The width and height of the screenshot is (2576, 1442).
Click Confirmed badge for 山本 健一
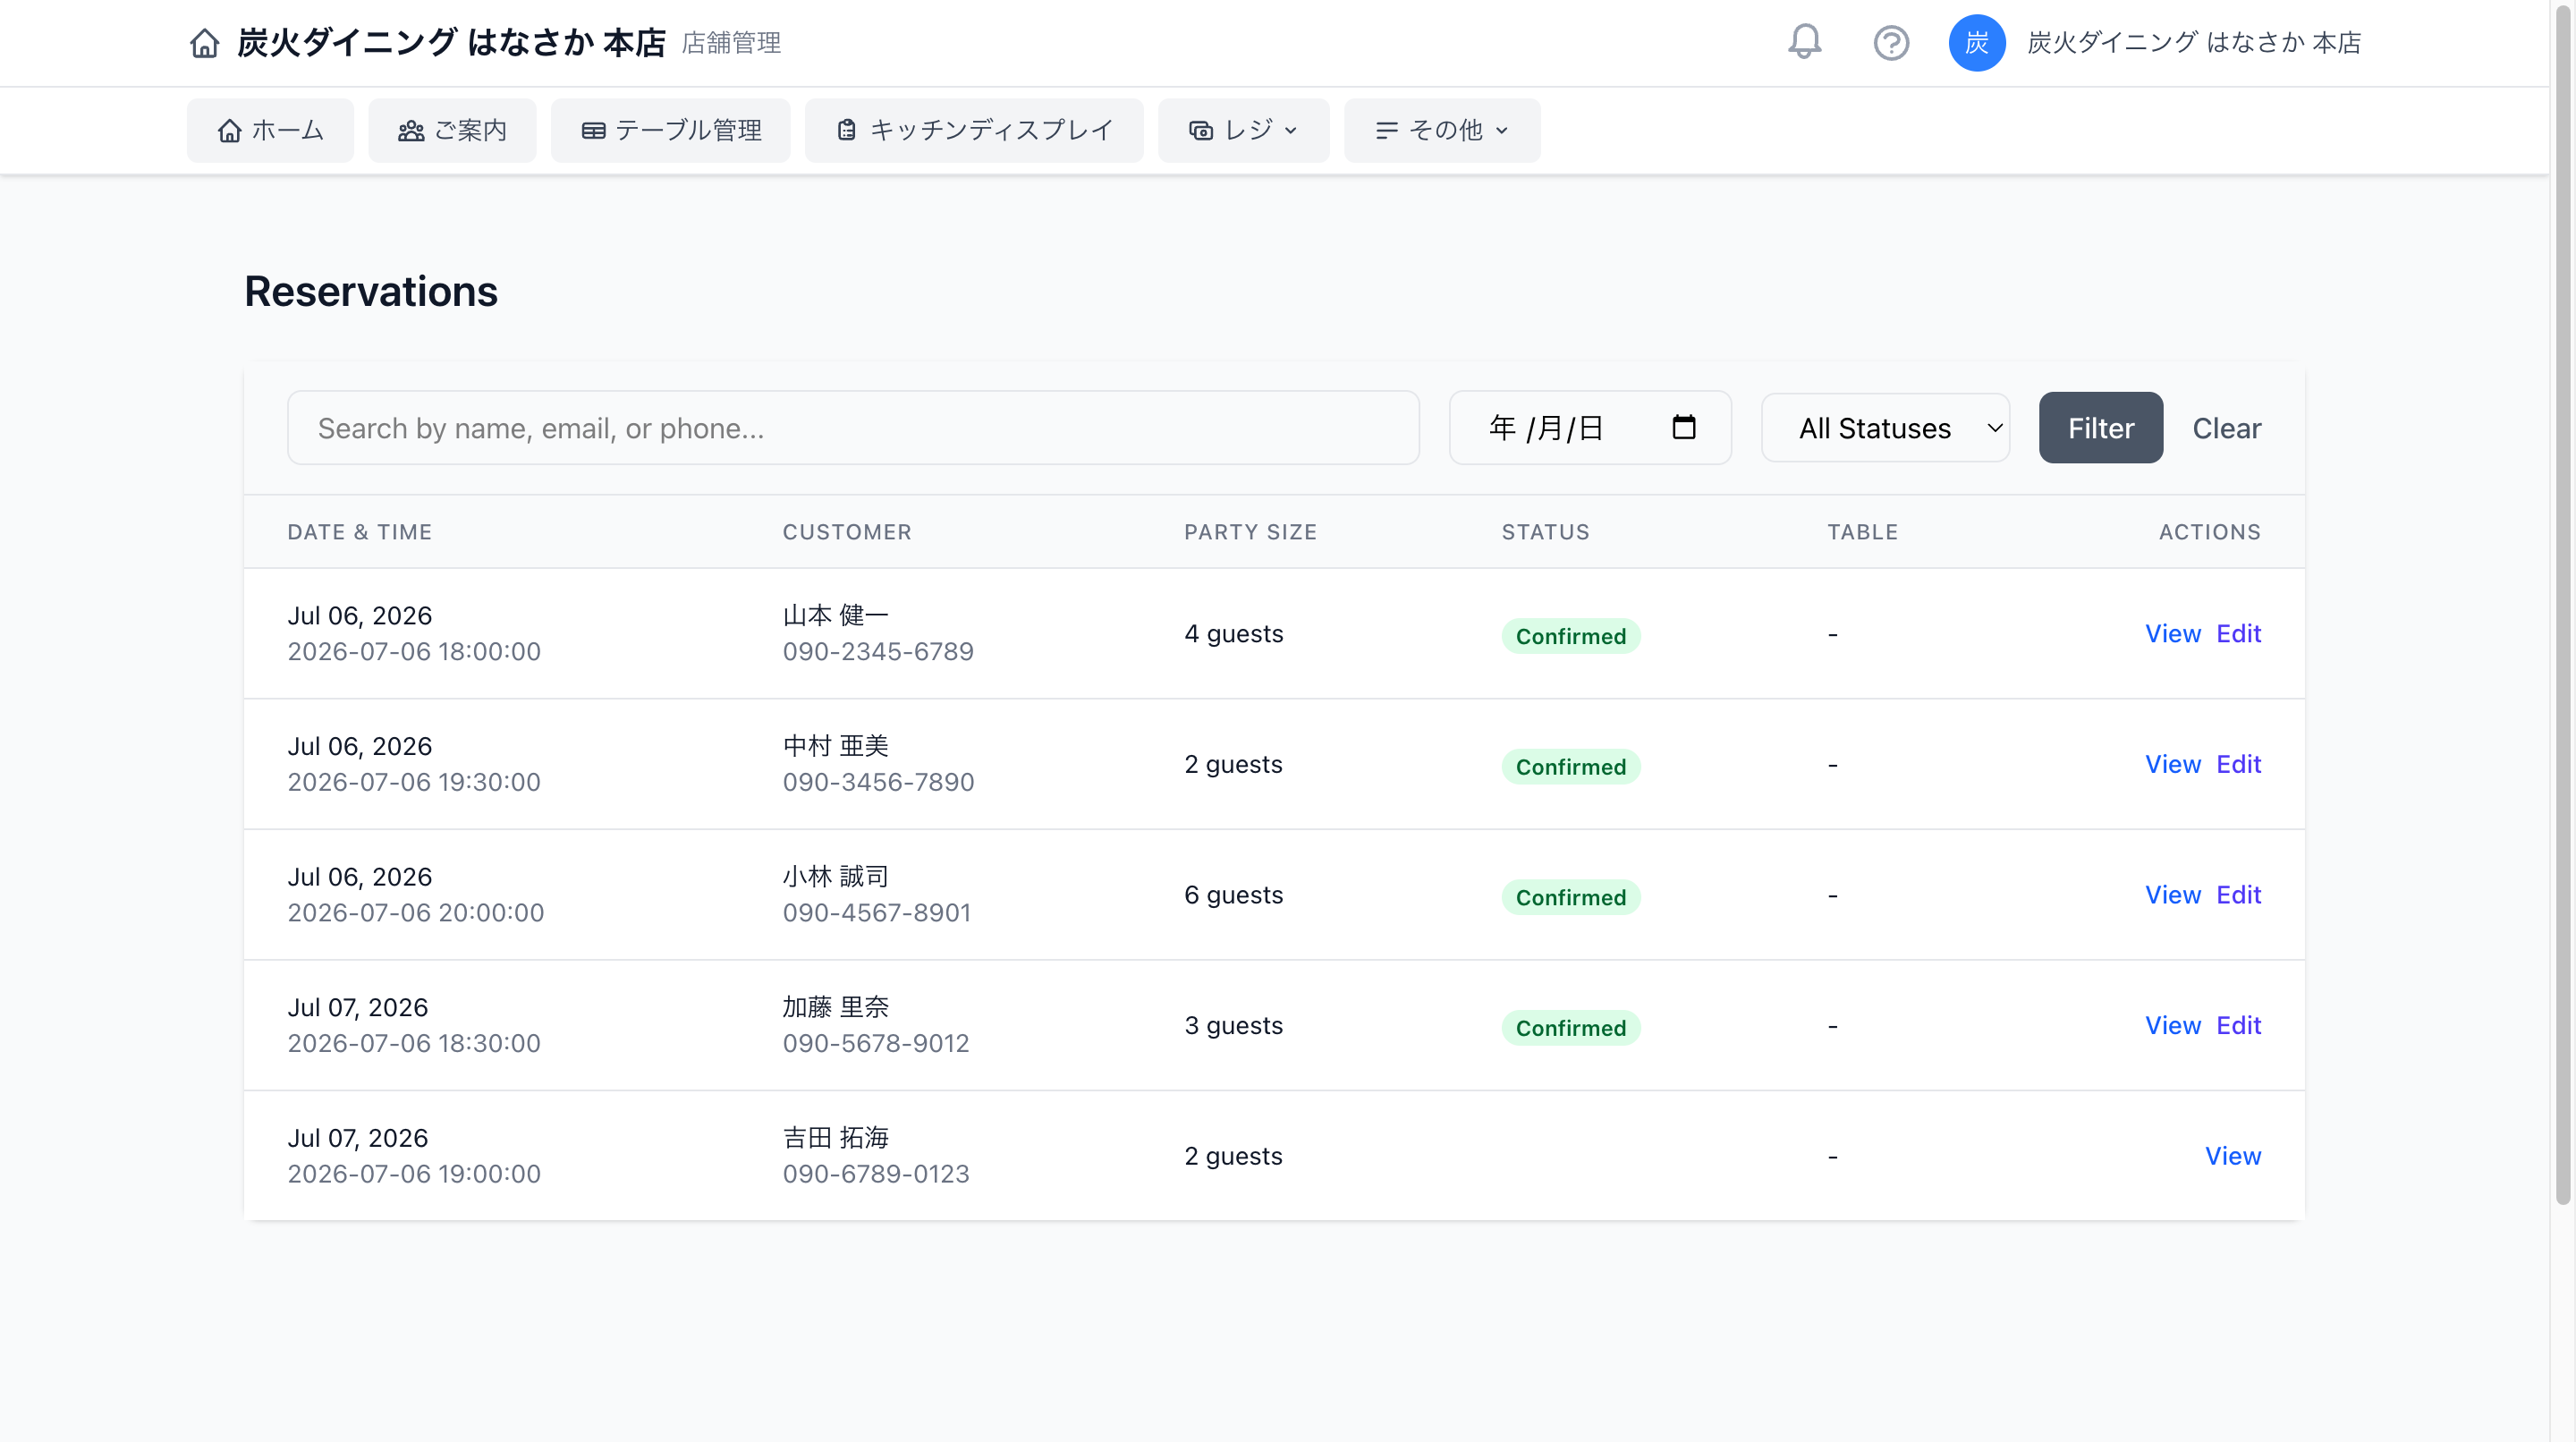pos(1570,636)
